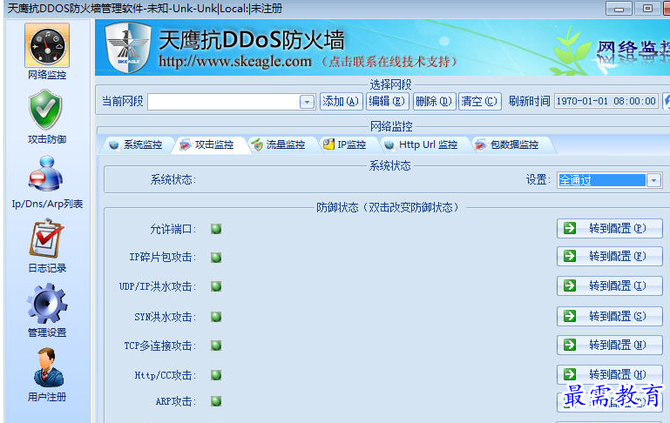
Task: Toggle SYN洪水攻击 green status indicator
Action: (216, 317)
